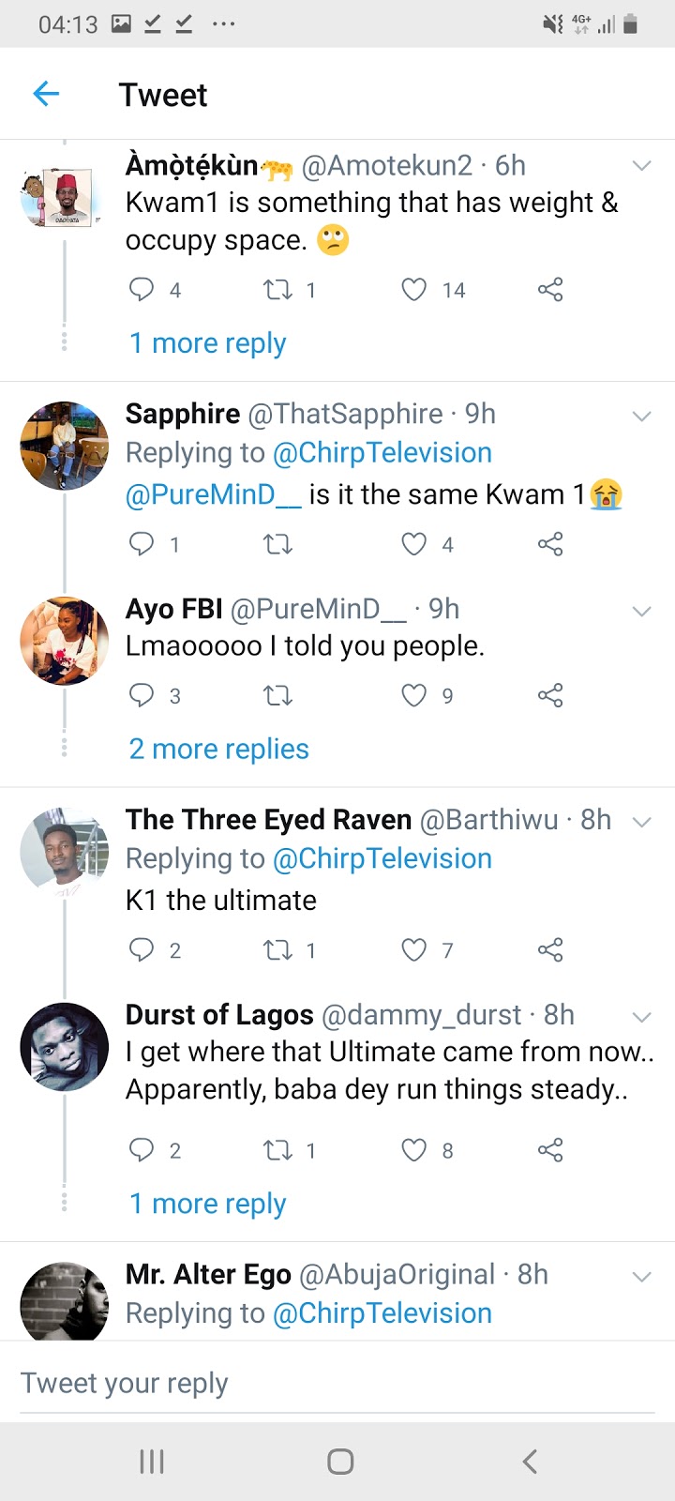Open reply on Durst of Lagos tweet
Viewport: 675px width, 1501px height.
142,1150
